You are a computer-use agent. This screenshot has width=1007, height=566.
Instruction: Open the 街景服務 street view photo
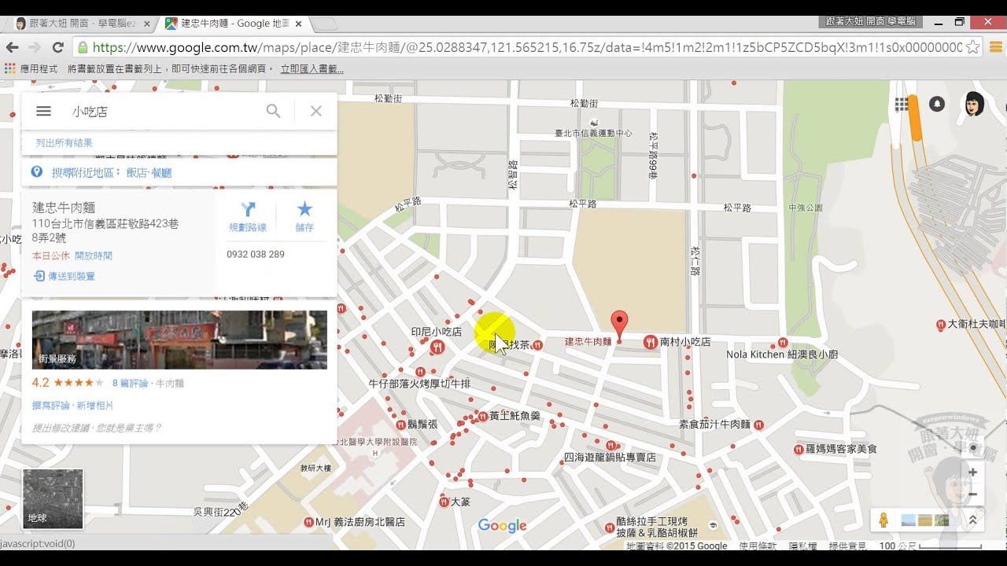coord(179,340)
